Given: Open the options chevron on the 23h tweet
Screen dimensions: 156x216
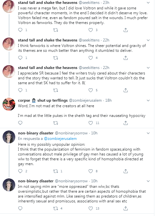Looking at the screenshot, I should click(148, 3).
